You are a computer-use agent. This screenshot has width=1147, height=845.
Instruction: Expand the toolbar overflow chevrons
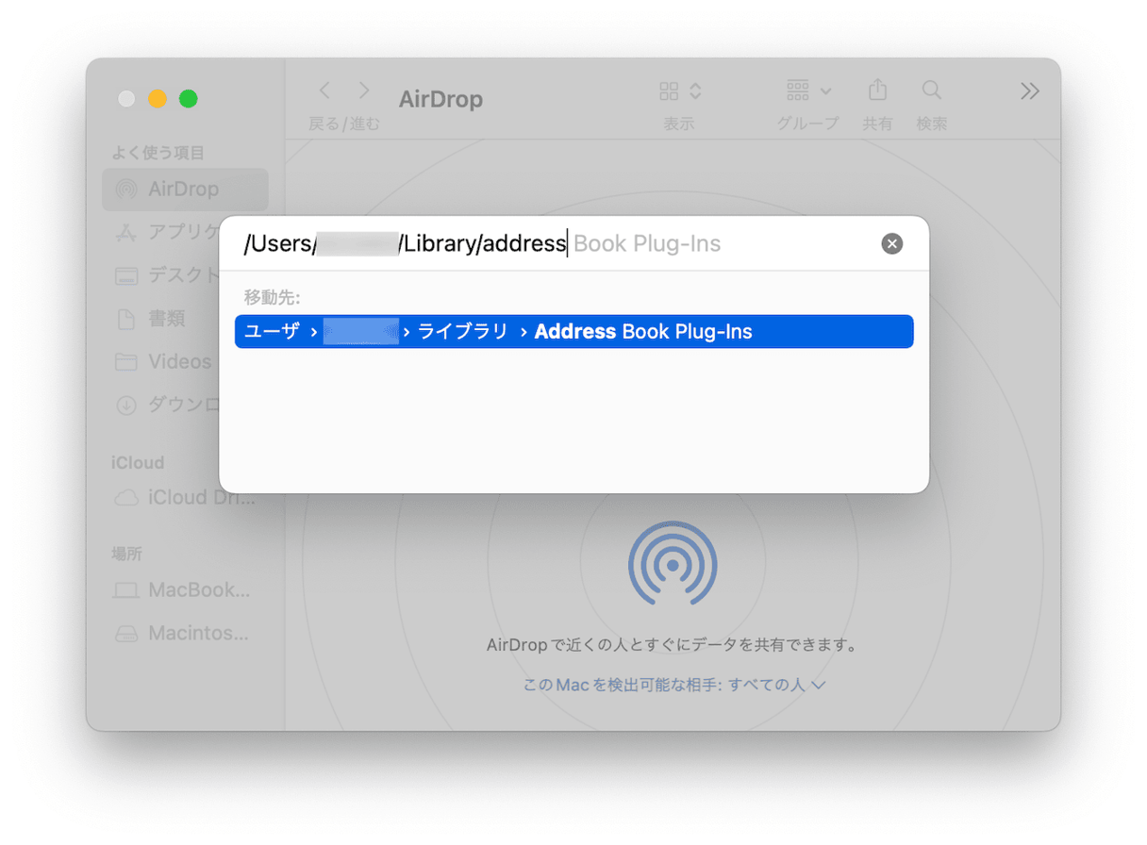click(1029, 91)
